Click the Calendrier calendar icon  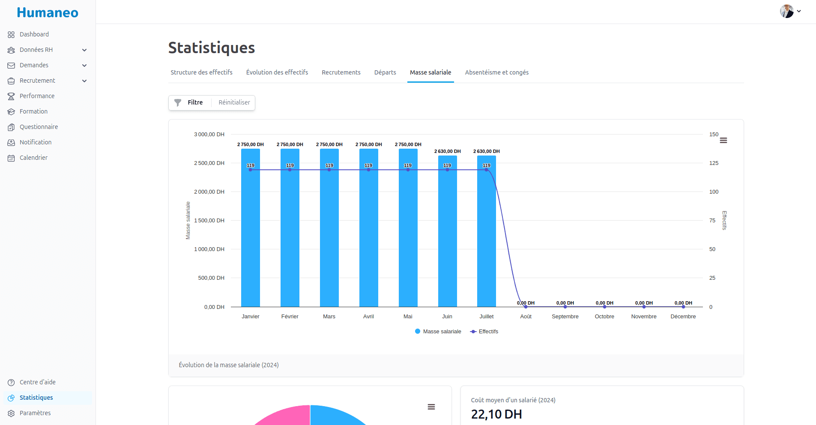[11, 158]
